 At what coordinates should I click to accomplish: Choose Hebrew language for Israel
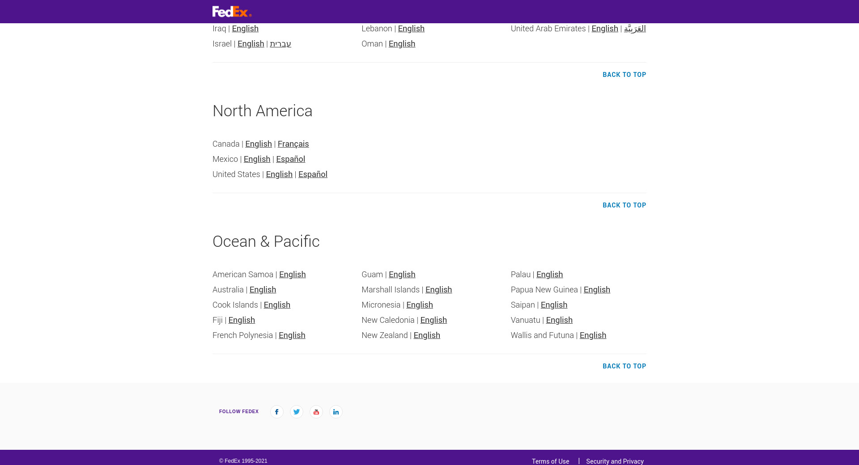pyautogui.click(x=281, y=44)
